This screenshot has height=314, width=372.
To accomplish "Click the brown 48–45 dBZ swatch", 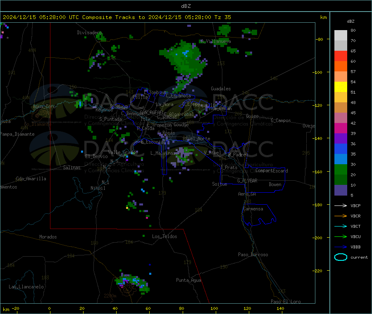I will tap(341, 108).
